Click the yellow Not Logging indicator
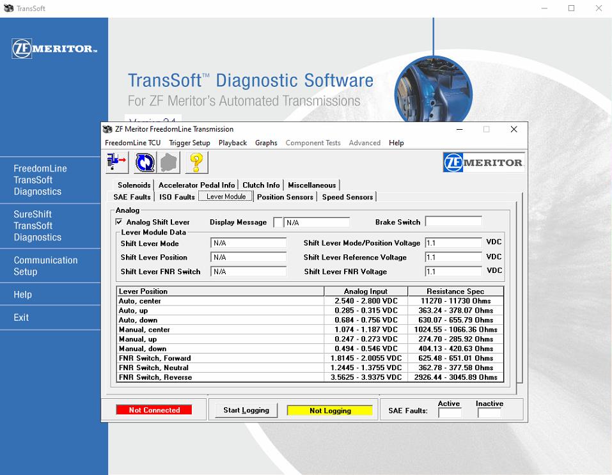 tap(330, 410)
